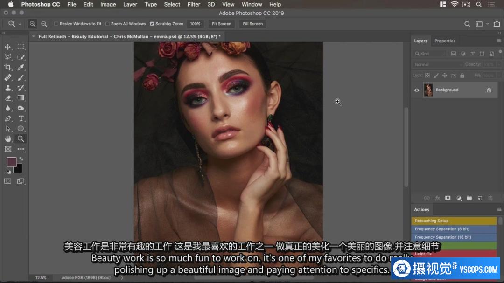Open the Layers panel options menu
Screen dimensions: 504x283
499,41
